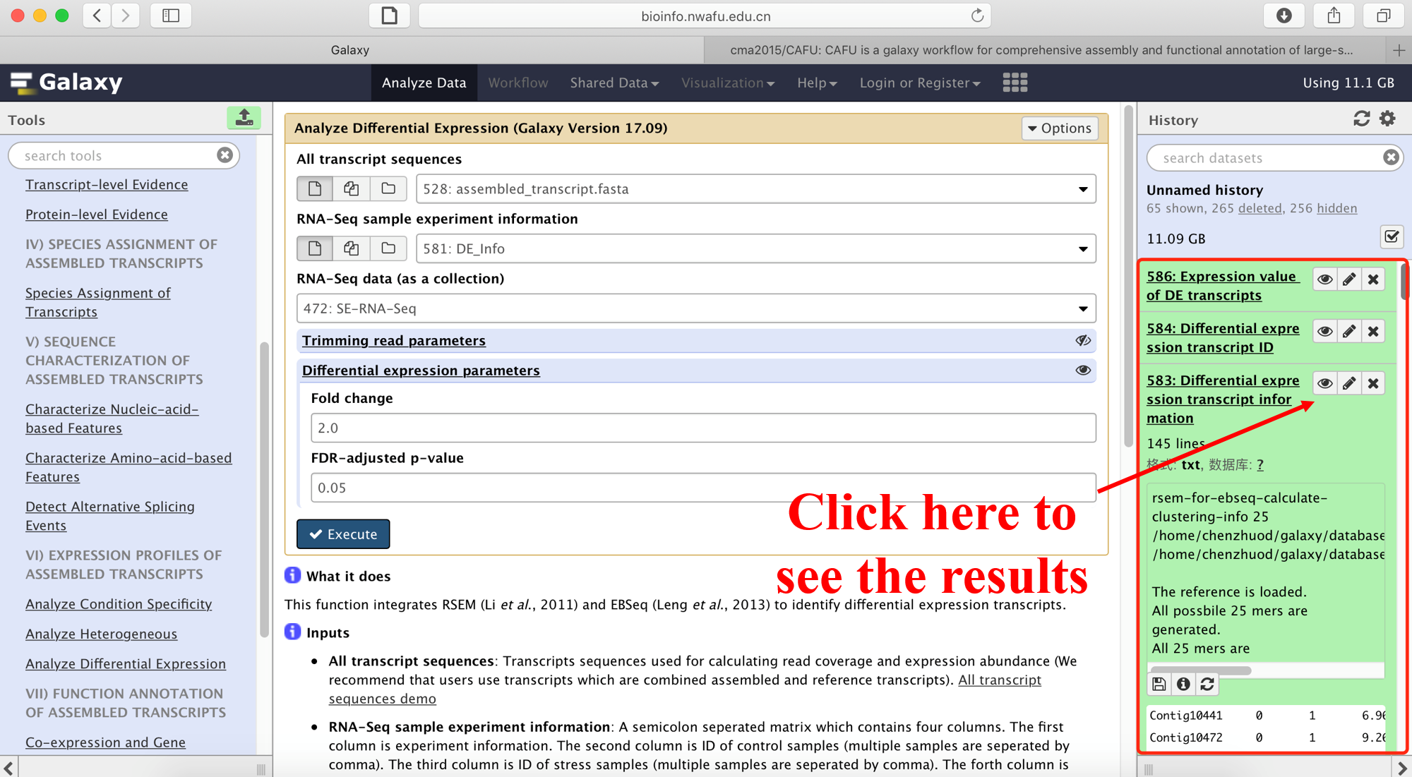Go back in browser
Screen dimensions: 1412x777
[x=97, y=16]
